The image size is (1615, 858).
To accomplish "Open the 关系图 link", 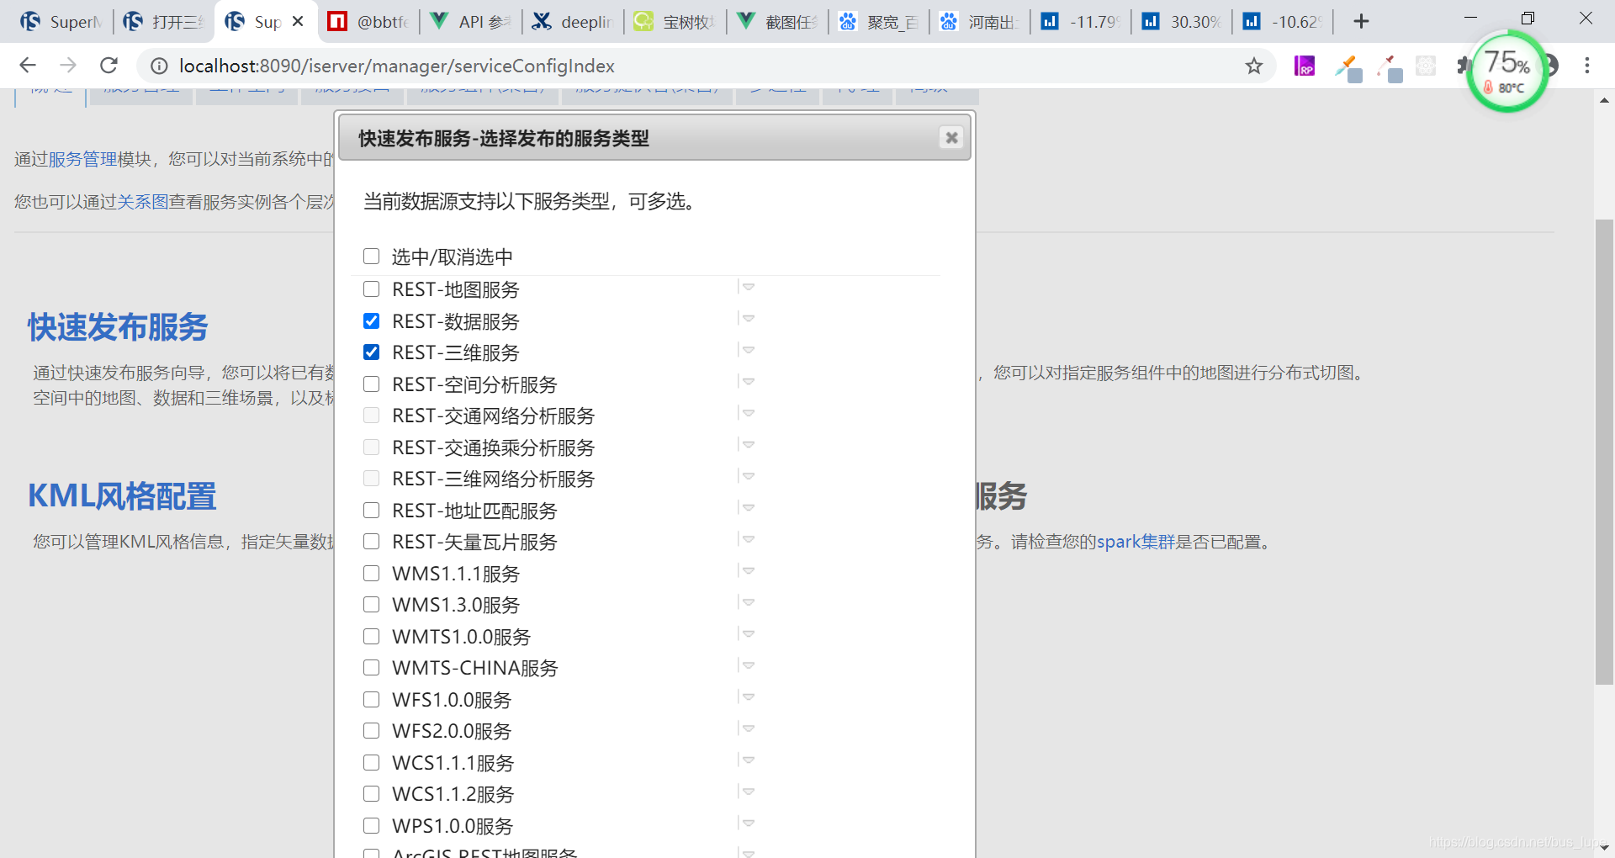I will pos(143,202).
